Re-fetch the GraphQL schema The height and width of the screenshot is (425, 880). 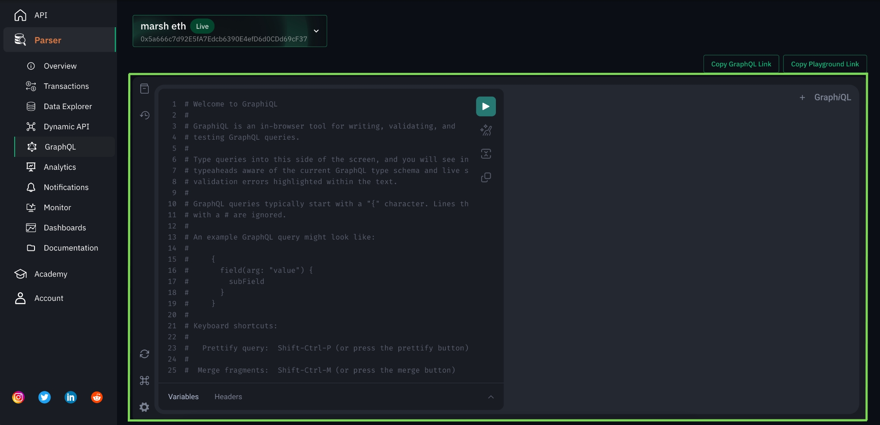tap(145, 354)
